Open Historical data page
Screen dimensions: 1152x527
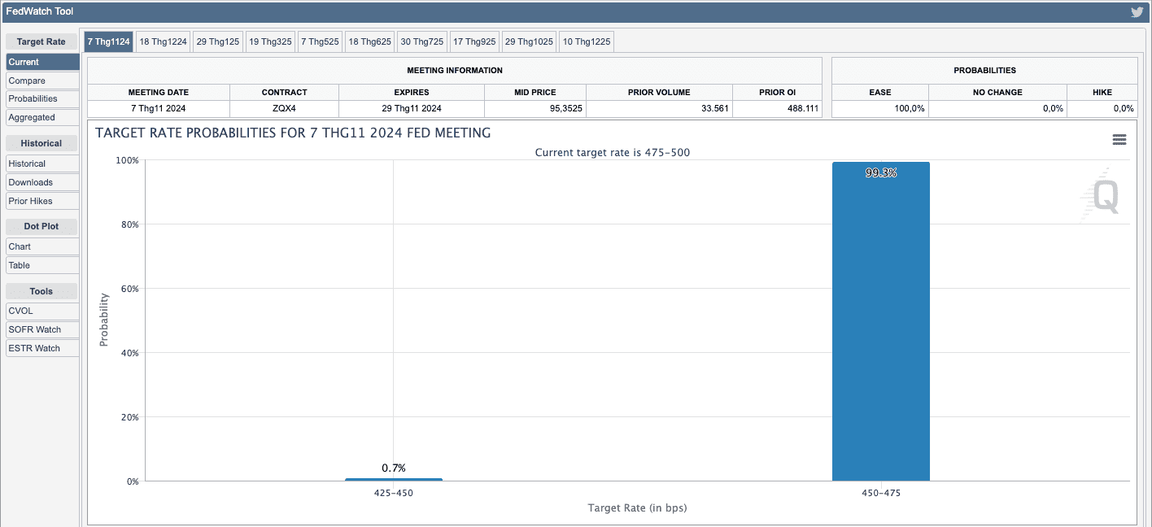42,163
